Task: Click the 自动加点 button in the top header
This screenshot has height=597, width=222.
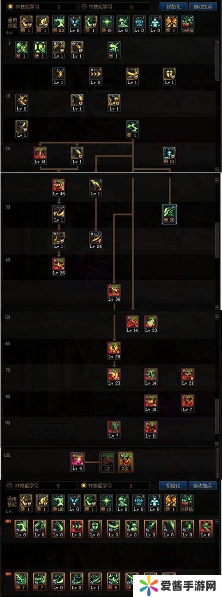Action: click(203, 7)
